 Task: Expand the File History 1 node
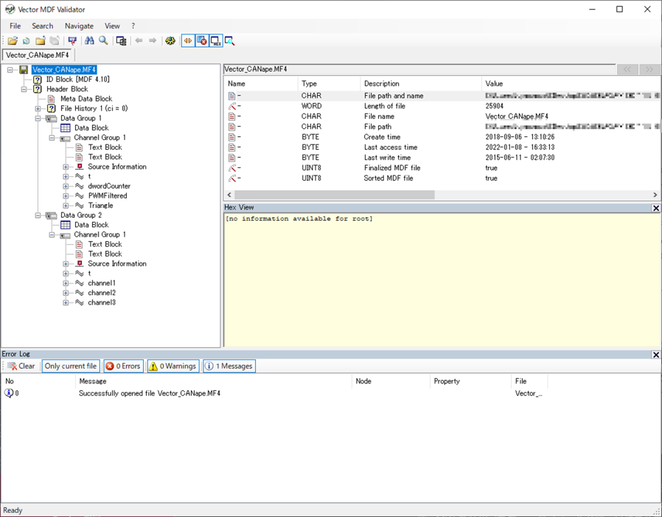click(x=38, y=109)
